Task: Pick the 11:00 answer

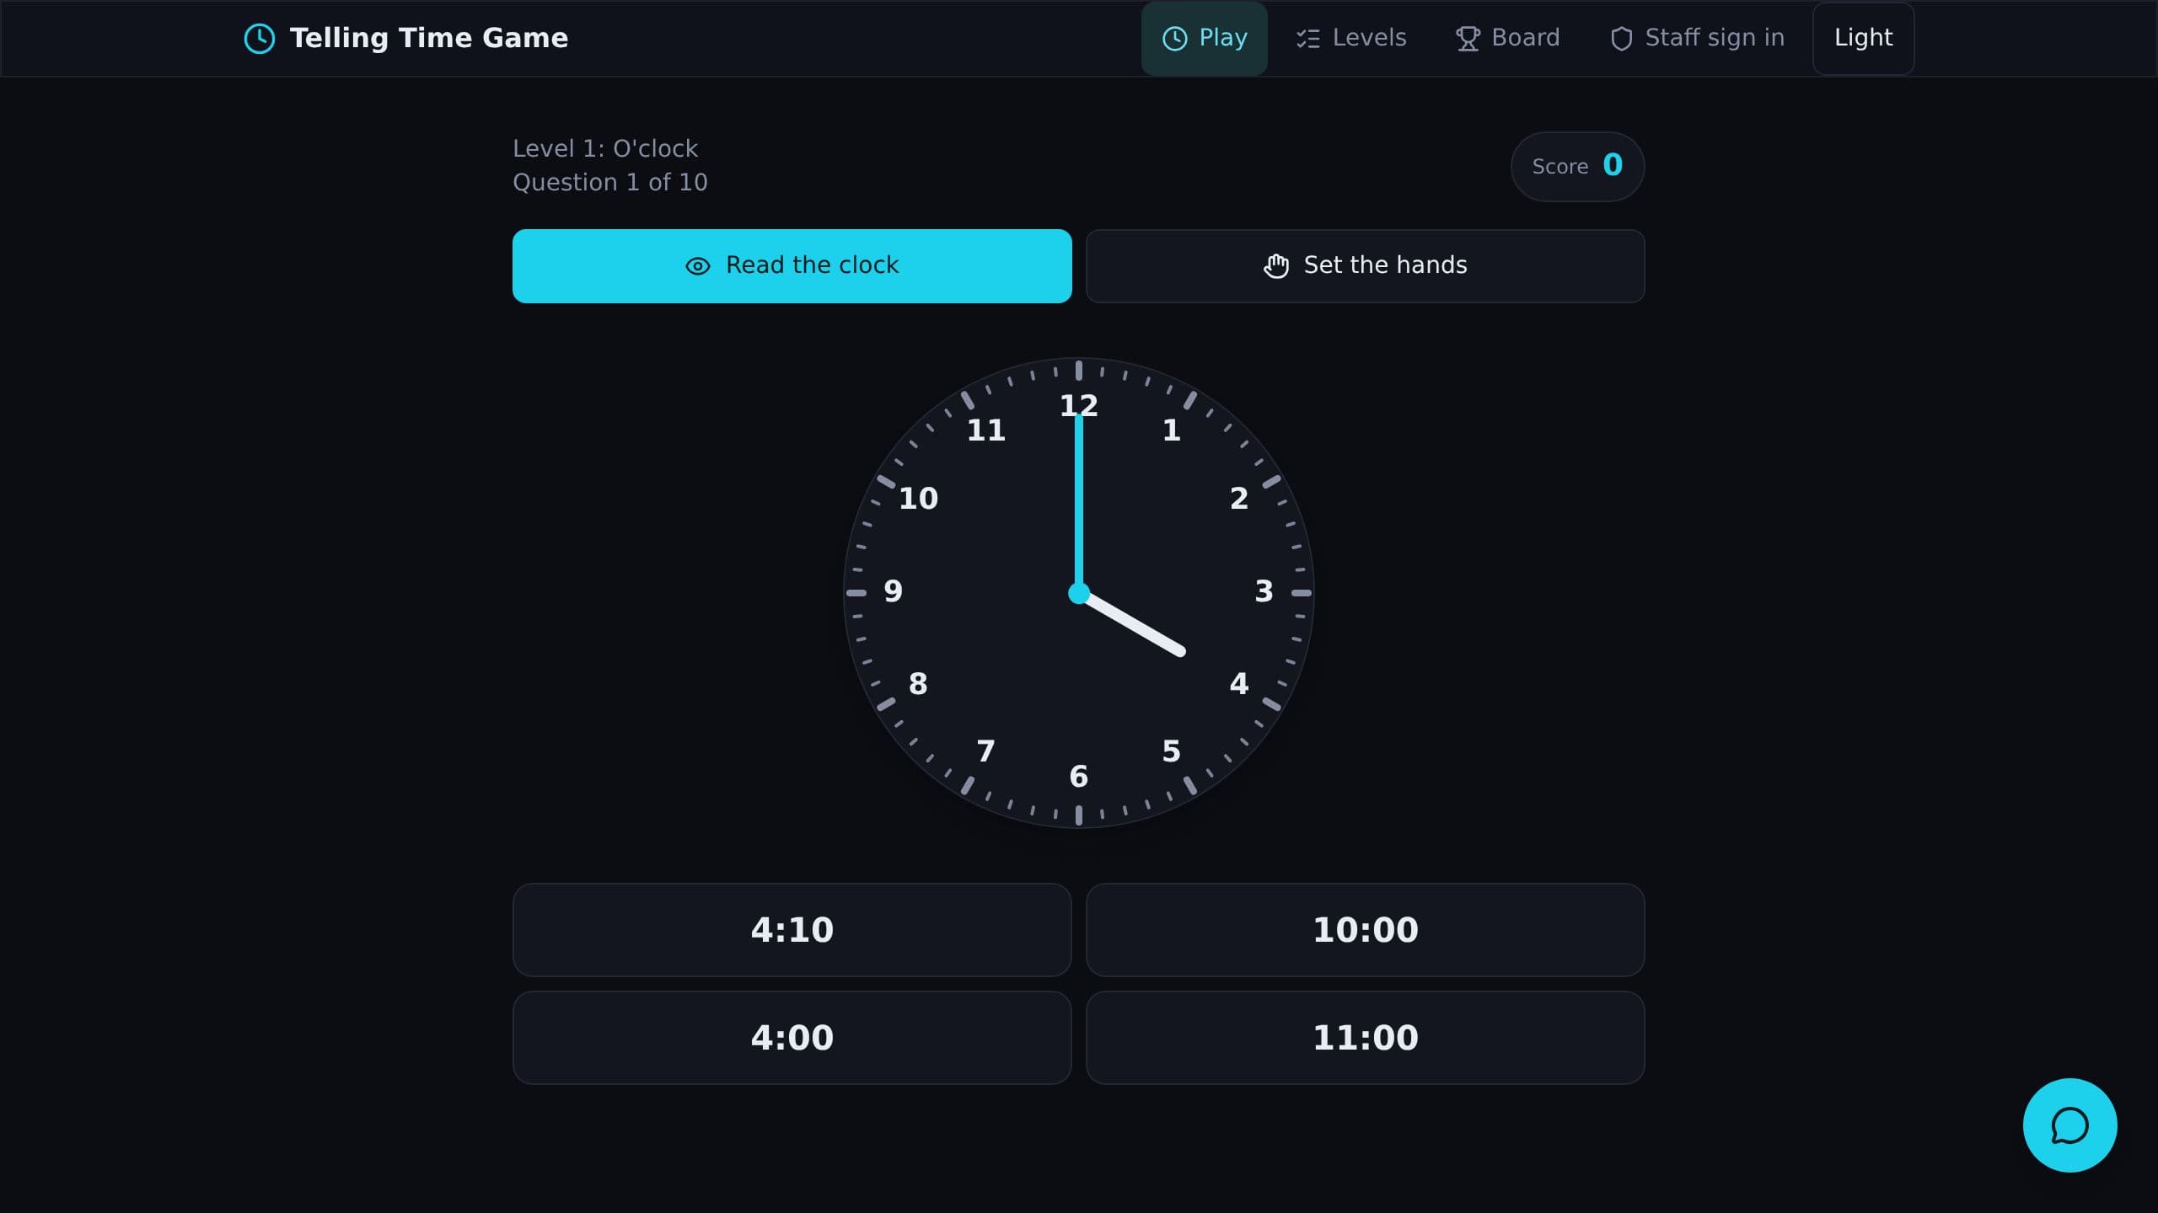Action: tap(1365, 1037)
